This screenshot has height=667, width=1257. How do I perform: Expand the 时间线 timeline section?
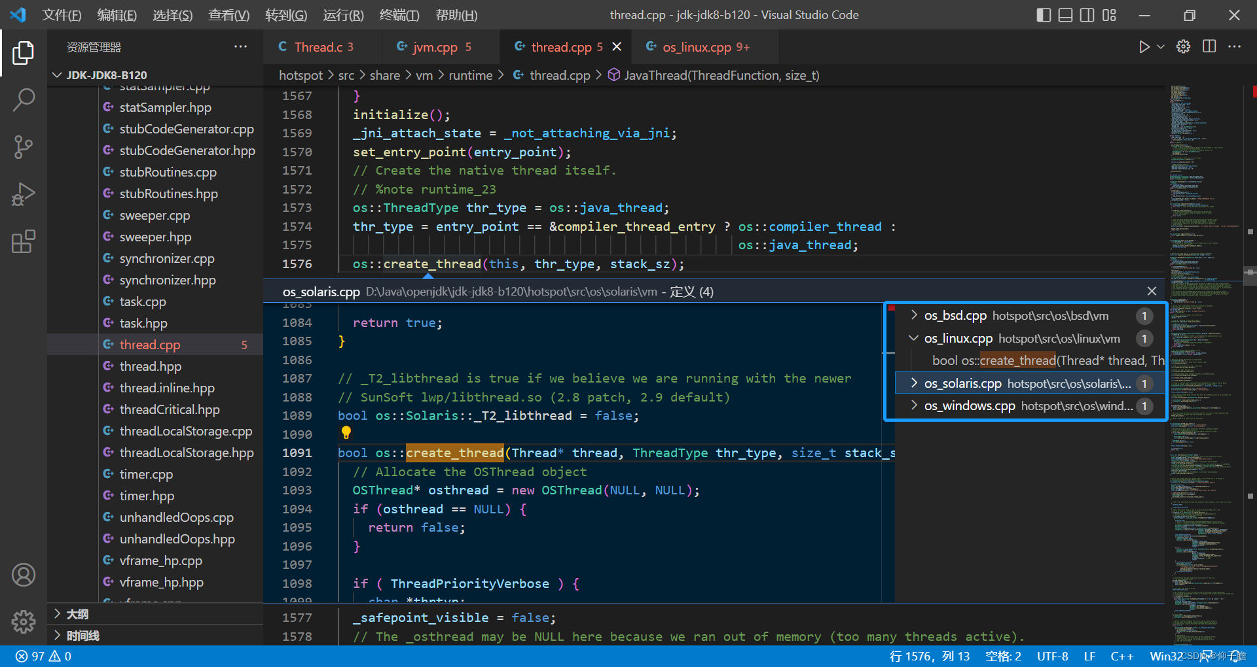[x=155, y=636]
